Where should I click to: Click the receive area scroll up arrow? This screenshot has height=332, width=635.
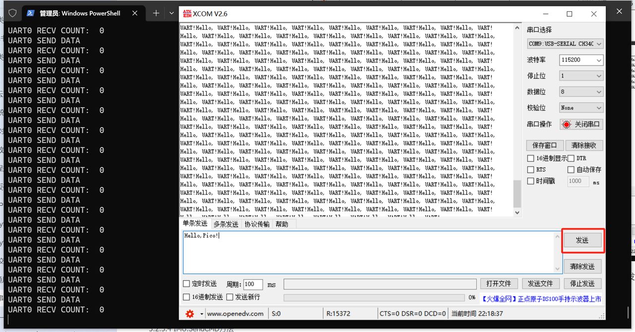pos(517,28)
